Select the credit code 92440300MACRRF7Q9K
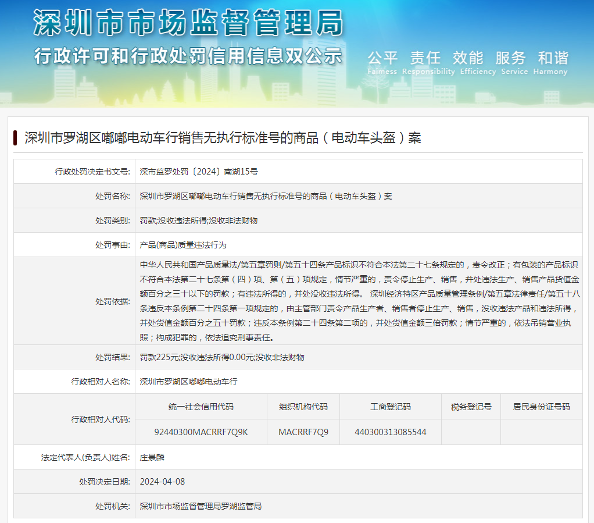Screen dimensions: 594x523 coord(201,432)
